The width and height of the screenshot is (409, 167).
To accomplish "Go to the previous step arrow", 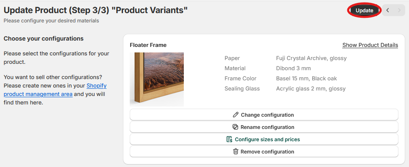I will [387, 11].
